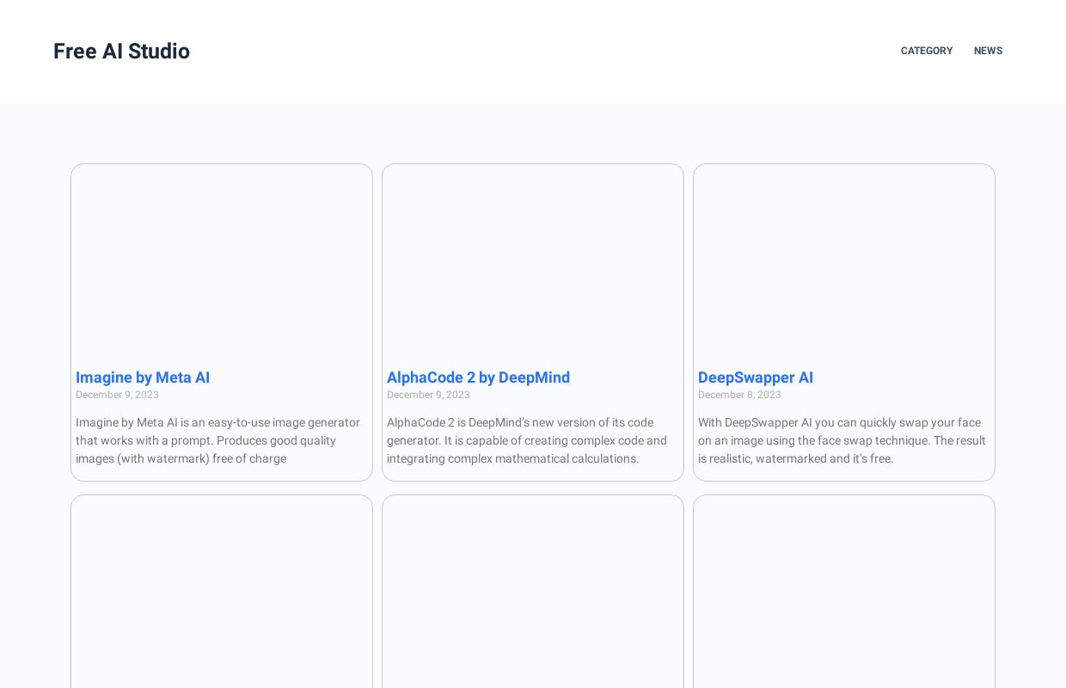Viewport: 1066px width, 688px height.
Task: Open the NEWS menu item
Action: point(988,51)
